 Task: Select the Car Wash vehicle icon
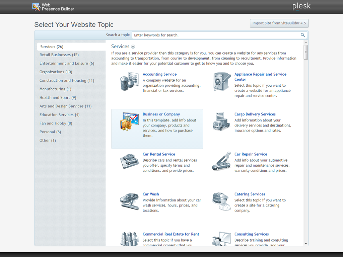pyautogui.click(x=130, y=201)
